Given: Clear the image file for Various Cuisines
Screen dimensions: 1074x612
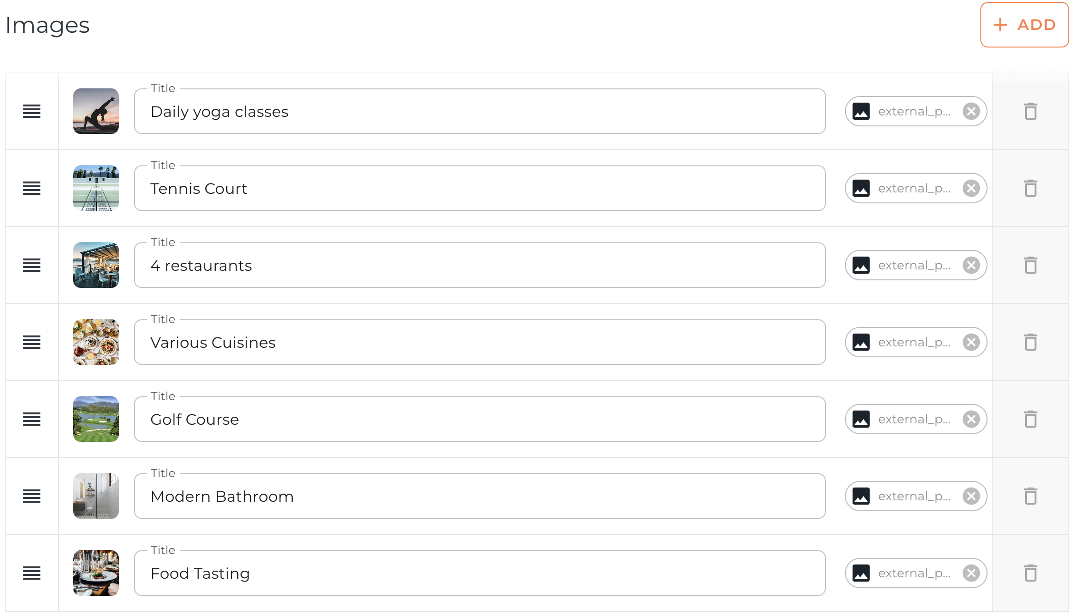Looking at the screenshot, I should tap(971, 343).
